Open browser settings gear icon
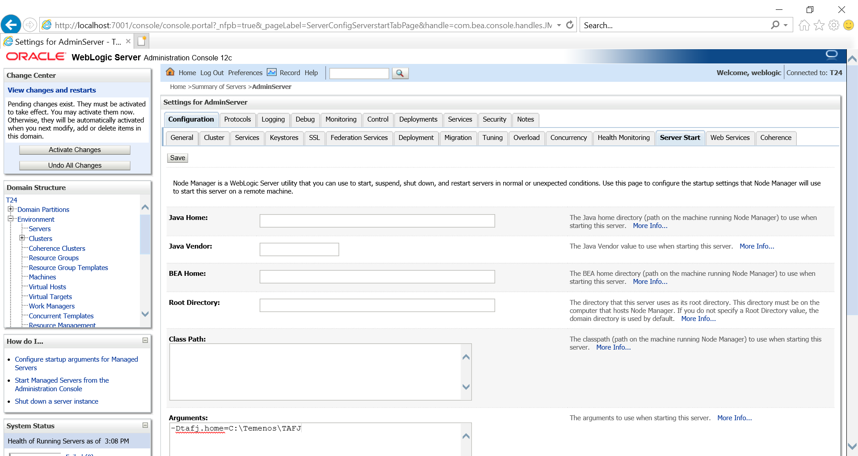The height and width of the screenshot is (456, 858). click(x=833, y=25)
